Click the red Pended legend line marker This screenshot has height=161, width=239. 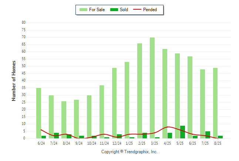(x=139, y=10)
